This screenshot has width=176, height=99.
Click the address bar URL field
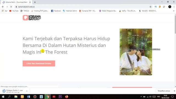(x=83, y=7)
